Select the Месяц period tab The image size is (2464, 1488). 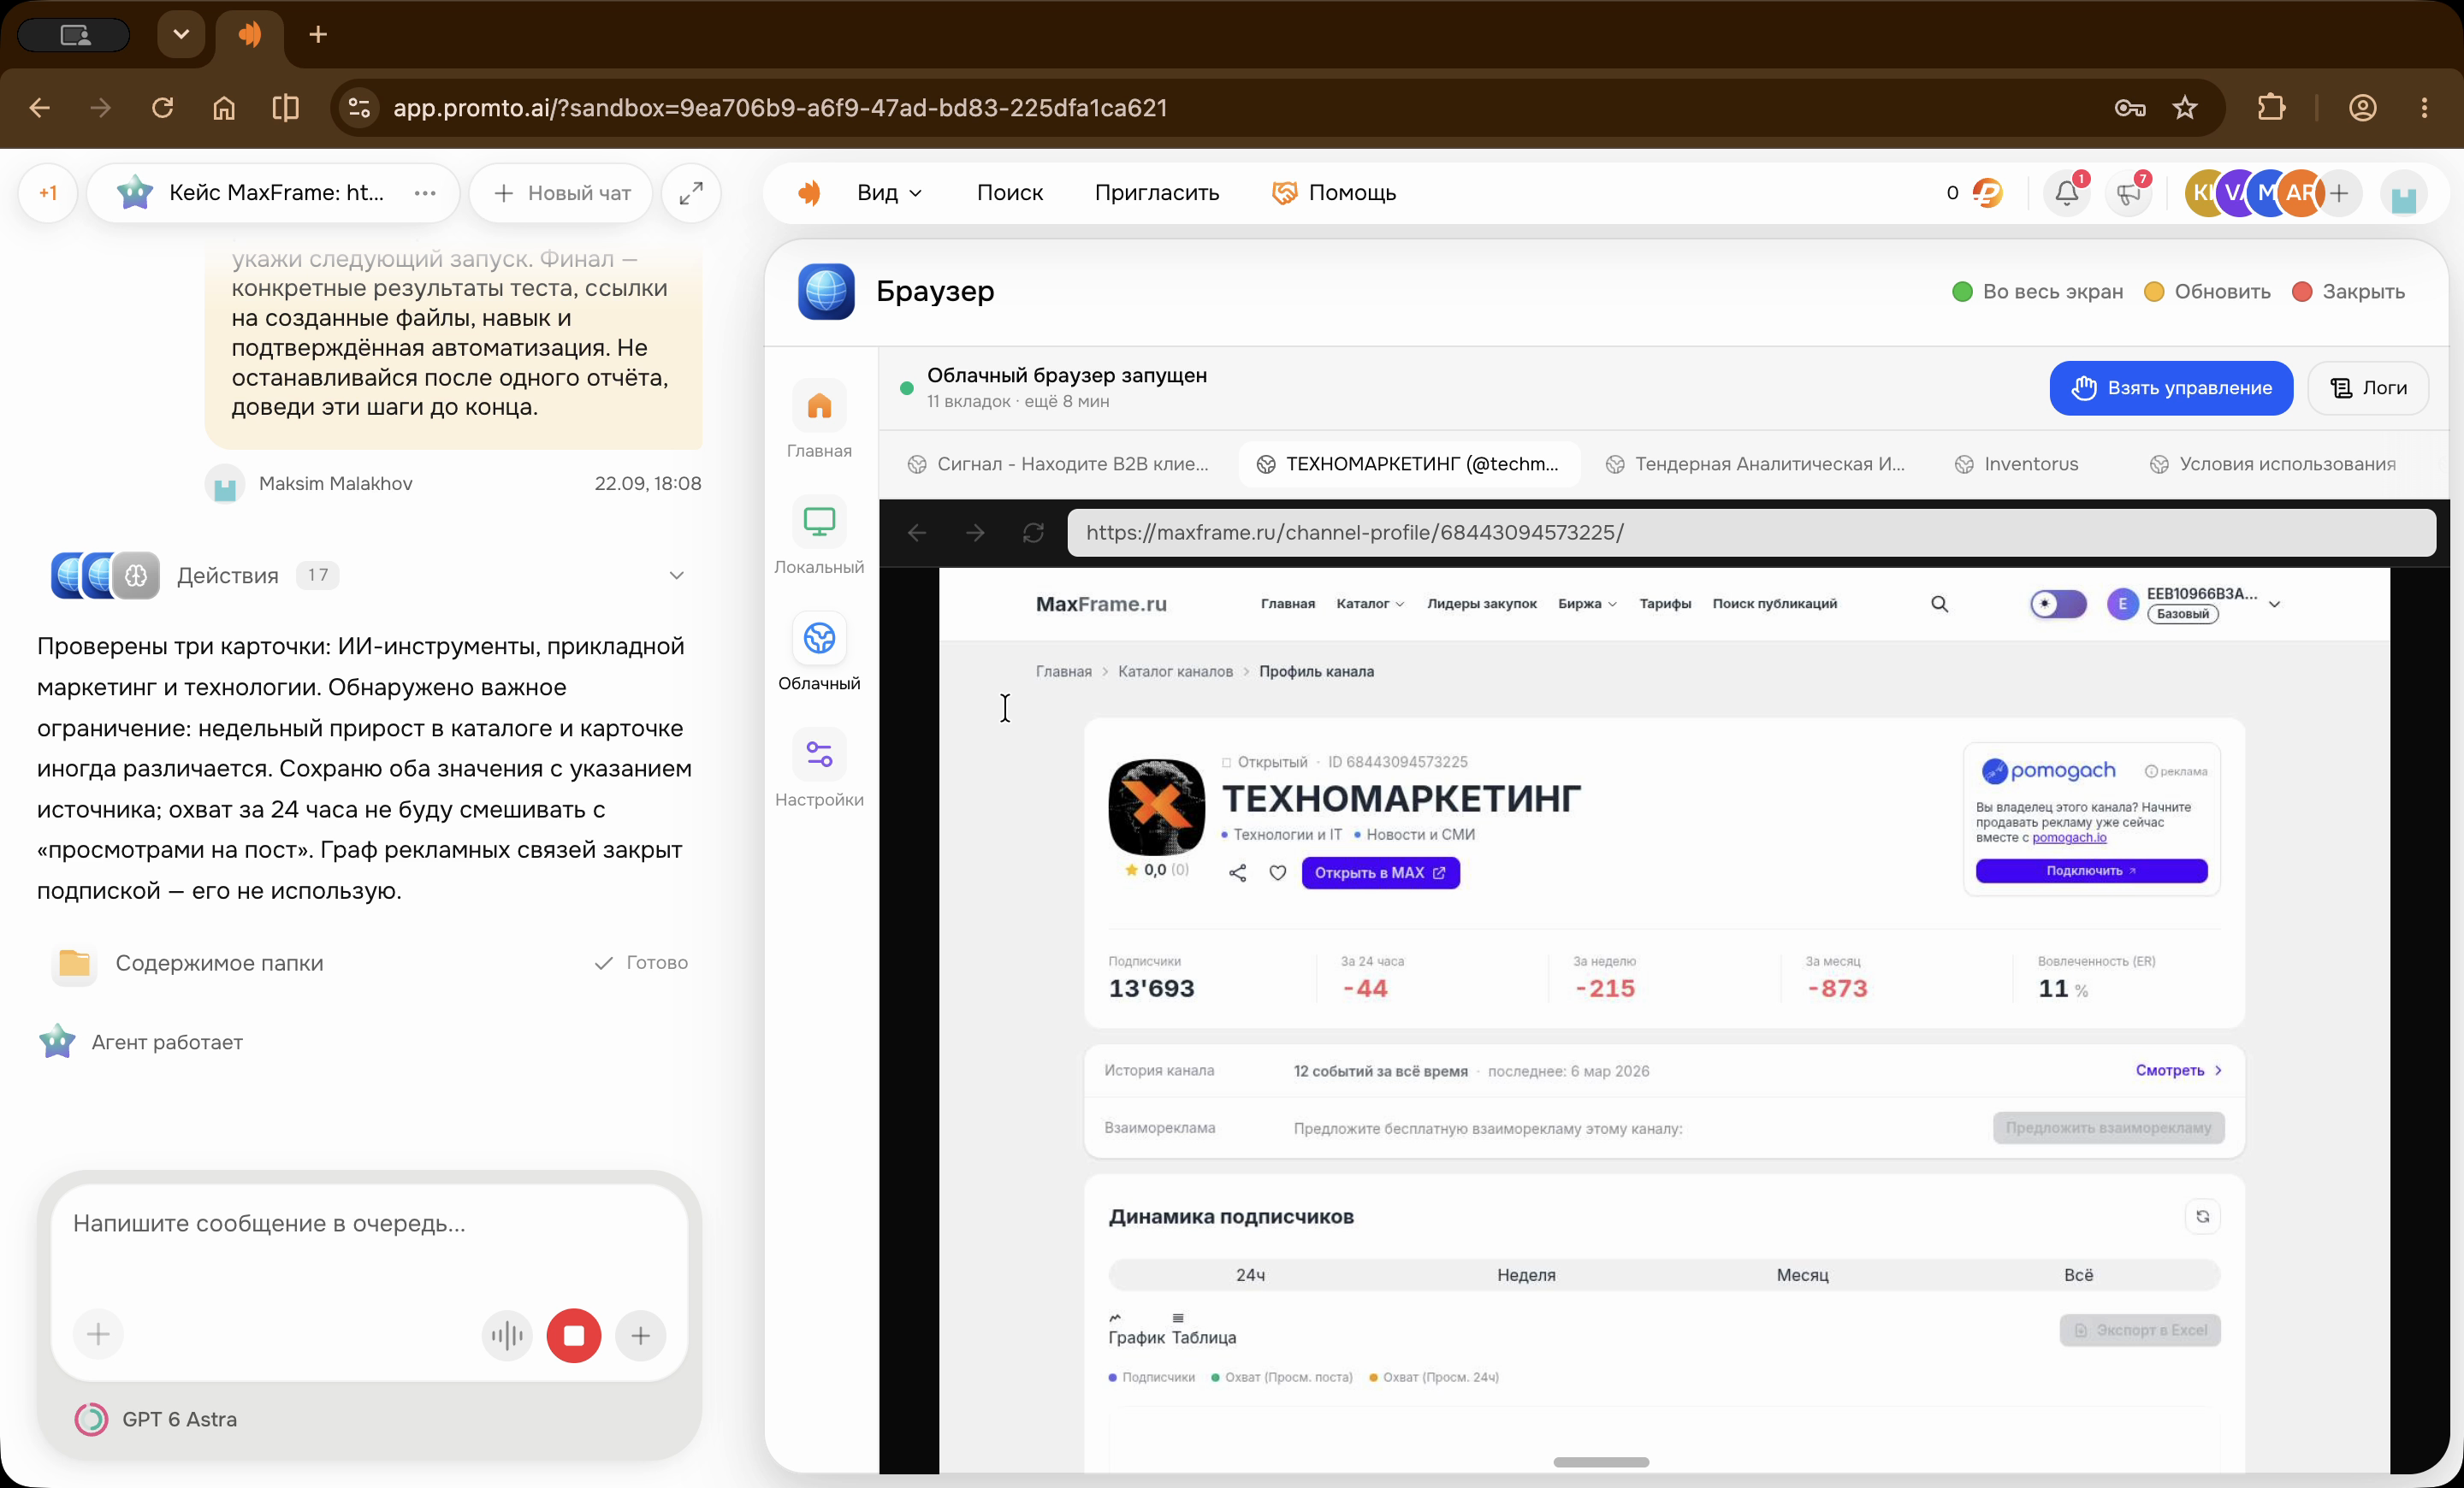(1802, 1275)
